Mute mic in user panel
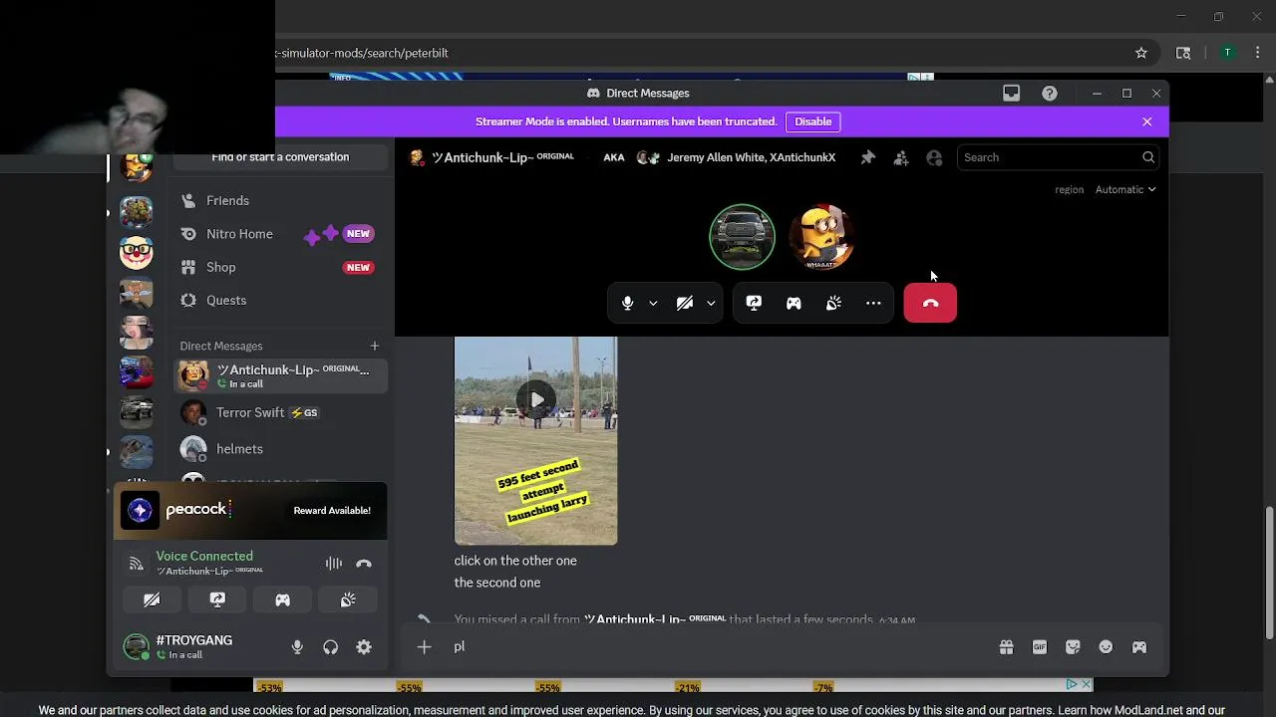The image size is (1276, 717). click(x=297, y=647)
